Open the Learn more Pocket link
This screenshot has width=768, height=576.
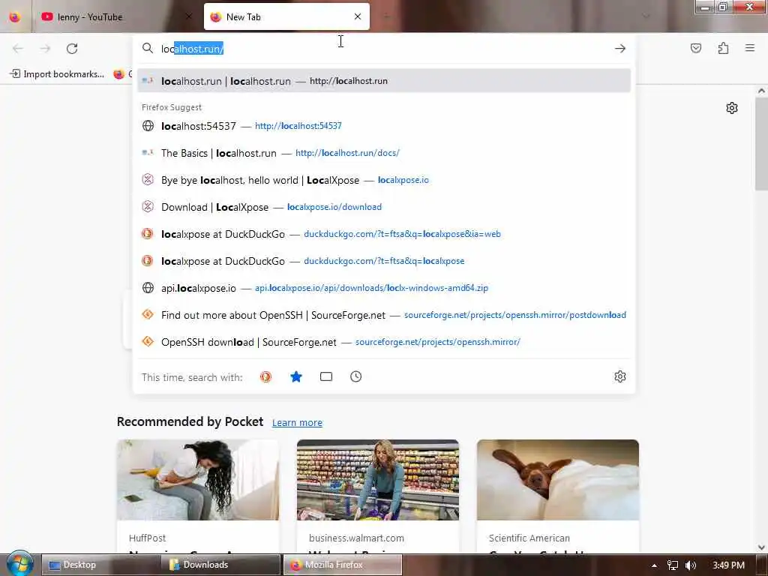pos(297,422)
